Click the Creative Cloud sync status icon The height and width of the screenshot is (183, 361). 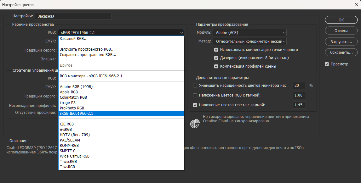tap(195, 124)
